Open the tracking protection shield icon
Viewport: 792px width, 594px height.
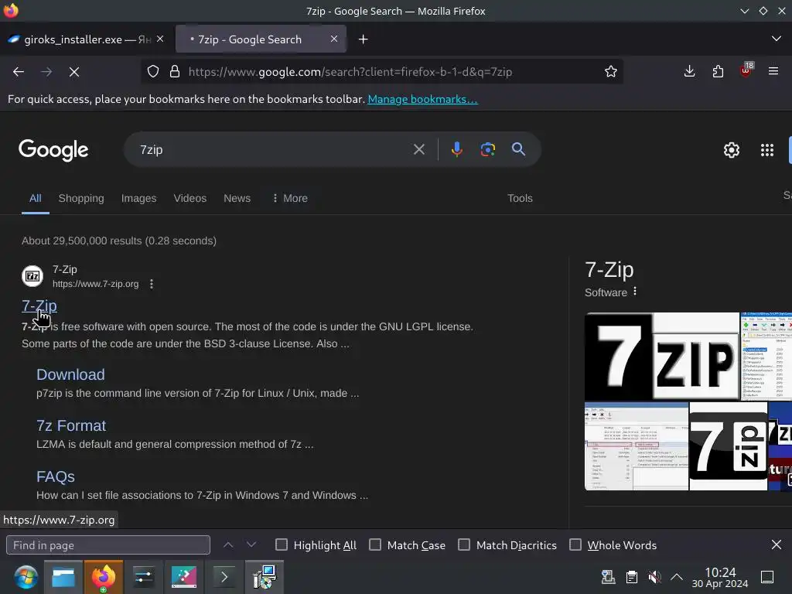point(153,72)
